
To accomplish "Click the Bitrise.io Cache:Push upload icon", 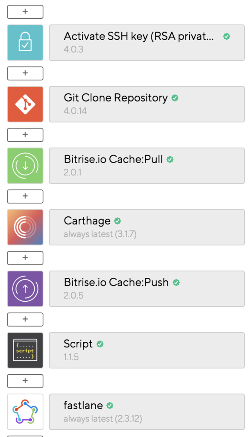I will pyautogui.click(x=25, y=289).
